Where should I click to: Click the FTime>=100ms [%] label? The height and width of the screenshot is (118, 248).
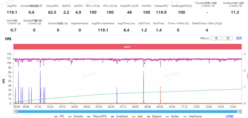tap(178, 23)
